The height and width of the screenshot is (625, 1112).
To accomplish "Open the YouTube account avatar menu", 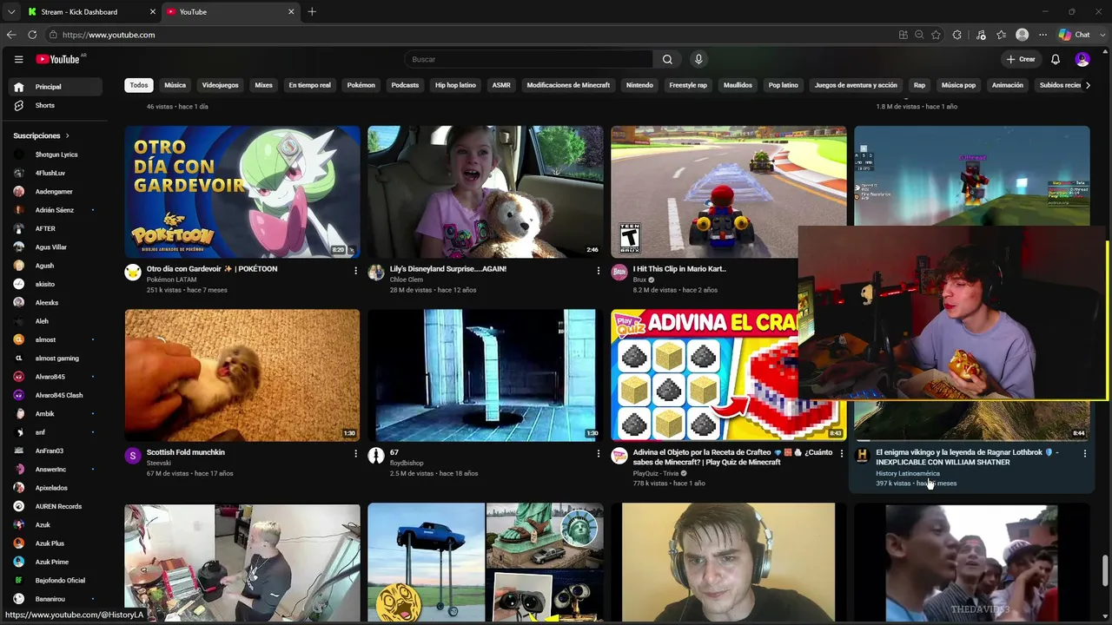I will [x=1082, y=59].
